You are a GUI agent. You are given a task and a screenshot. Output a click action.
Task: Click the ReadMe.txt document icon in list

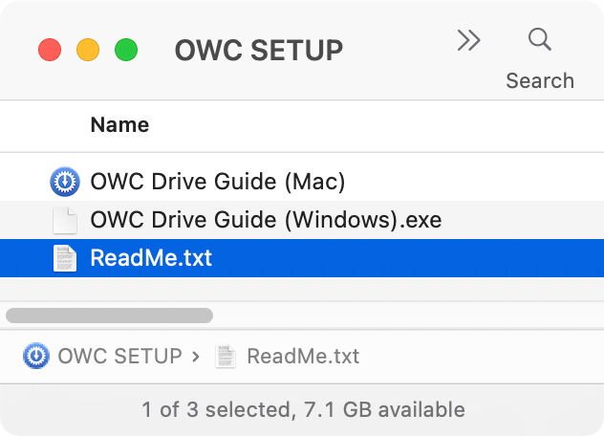(x=65, y=258)
